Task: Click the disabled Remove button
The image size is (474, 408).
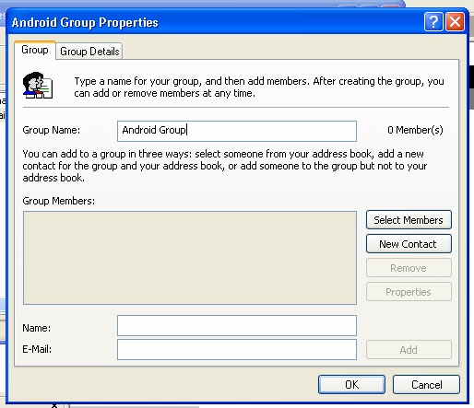Action: [409, 268]
